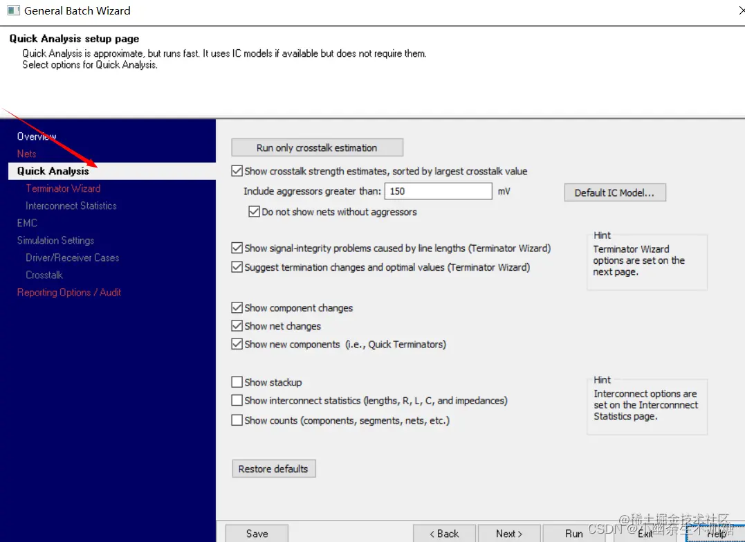Screen dimensions: 745x542
Task: Enable Show interconnect statistics checkbox
Action: [237, 400]
